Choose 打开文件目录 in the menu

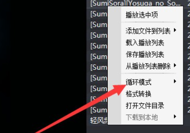click(145, 106)
